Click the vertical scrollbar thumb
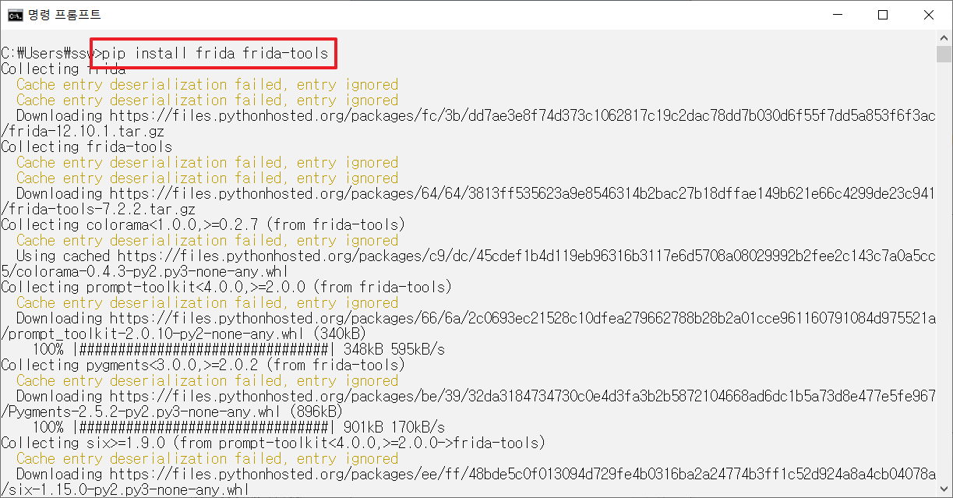The width and height of the screenshot is (953, 498). (944, 54)
